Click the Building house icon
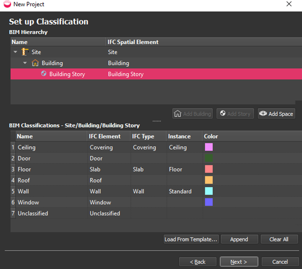The width and height of the screenshot is (302, 269). pyautogui.click(x=35, y=63)
